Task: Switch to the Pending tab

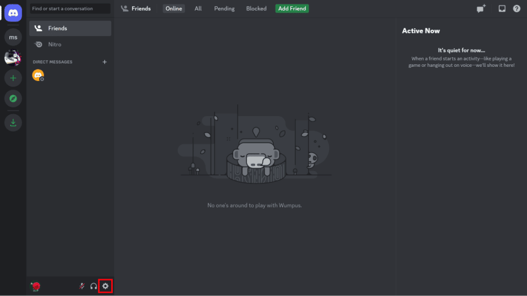Action: point(224,8)
